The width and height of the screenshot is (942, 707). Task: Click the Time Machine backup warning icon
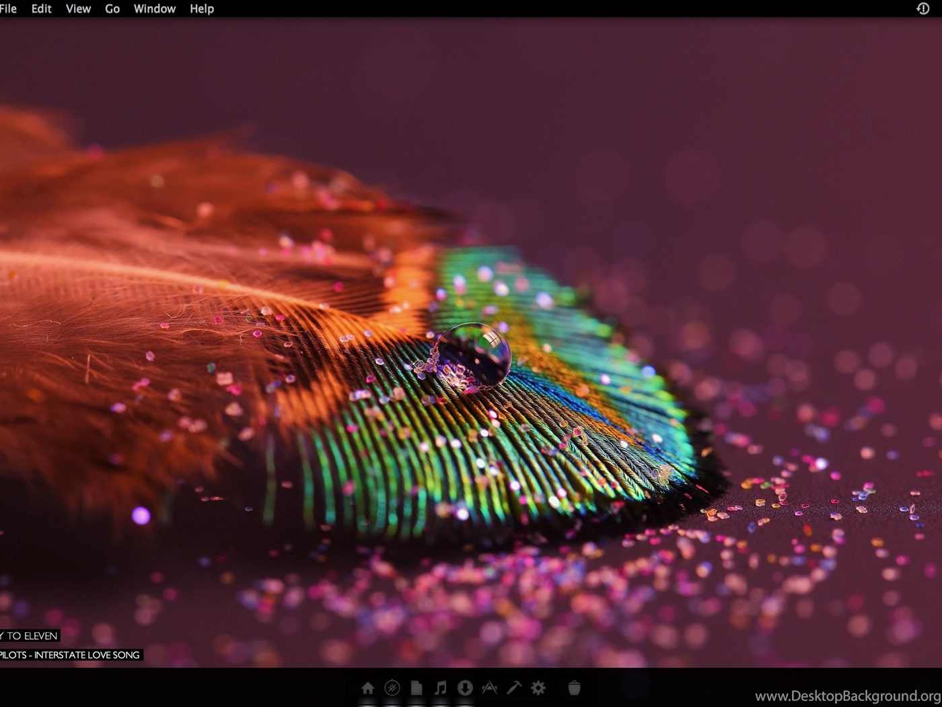click(x=922, y=9)
